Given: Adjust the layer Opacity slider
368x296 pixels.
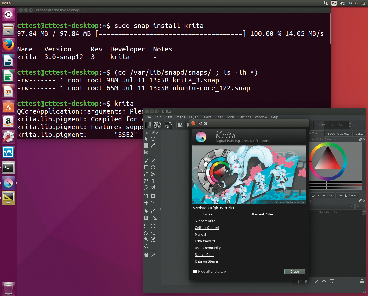Looking at the screenshot, I should point(336,212).
